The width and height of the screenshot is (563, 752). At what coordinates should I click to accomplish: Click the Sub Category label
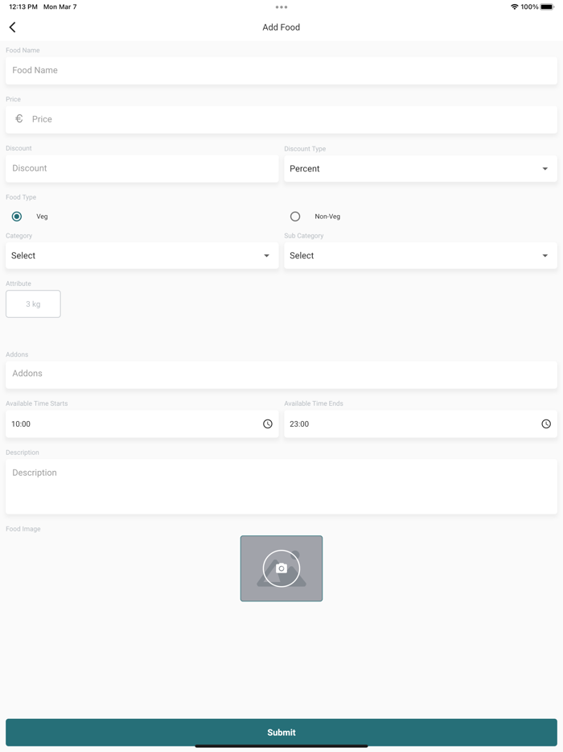pyautogui.click(x=304, y=235)
